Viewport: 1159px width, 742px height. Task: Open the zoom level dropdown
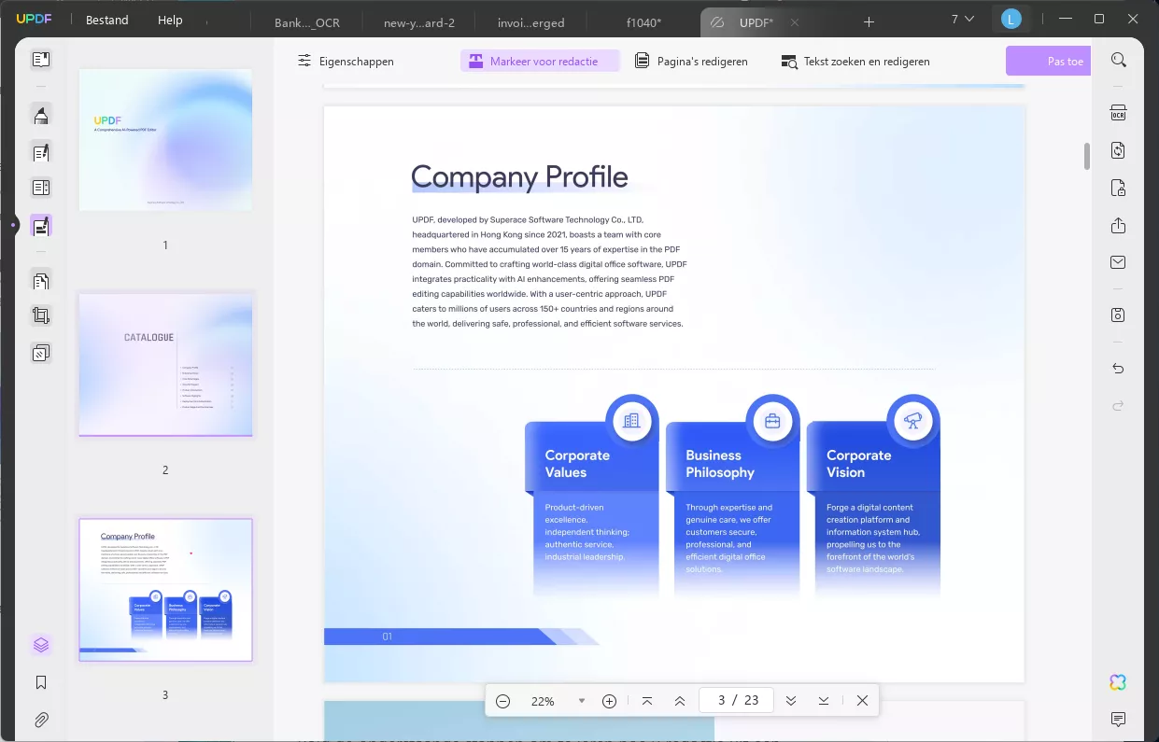(582, 701)
